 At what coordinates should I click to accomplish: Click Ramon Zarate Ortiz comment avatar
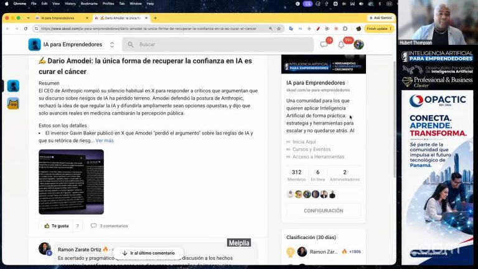pos(45,248)
